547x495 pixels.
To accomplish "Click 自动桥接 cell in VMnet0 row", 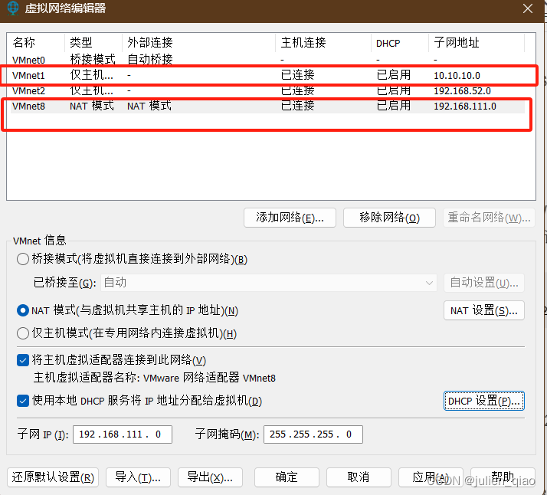I will [x=150, y=60].
